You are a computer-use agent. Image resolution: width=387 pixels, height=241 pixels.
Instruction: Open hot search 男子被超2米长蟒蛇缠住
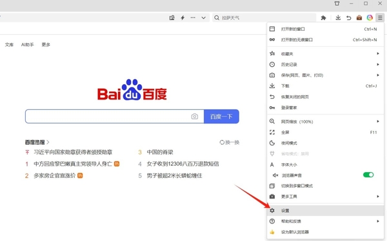pos(174,175)
